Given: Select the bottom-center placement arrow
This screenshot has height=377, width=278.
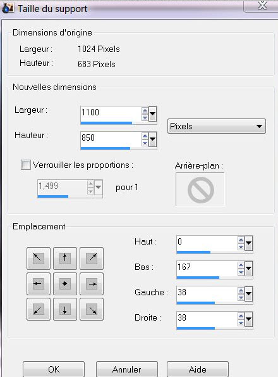Looking at the screenshot, I should pyautogui.click(x=65, y=309).
